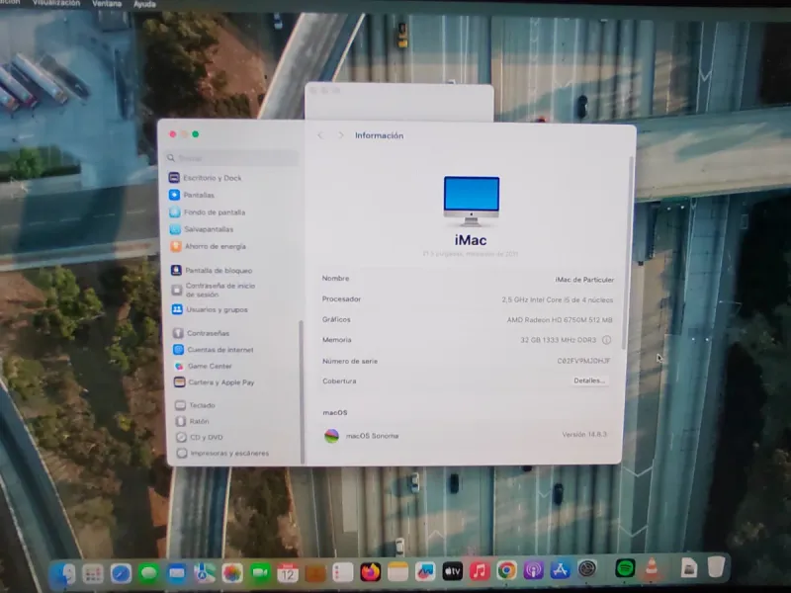Click the 'Información' title
Image resolution: width=791 pixels, height=593 pixels.
379,135
